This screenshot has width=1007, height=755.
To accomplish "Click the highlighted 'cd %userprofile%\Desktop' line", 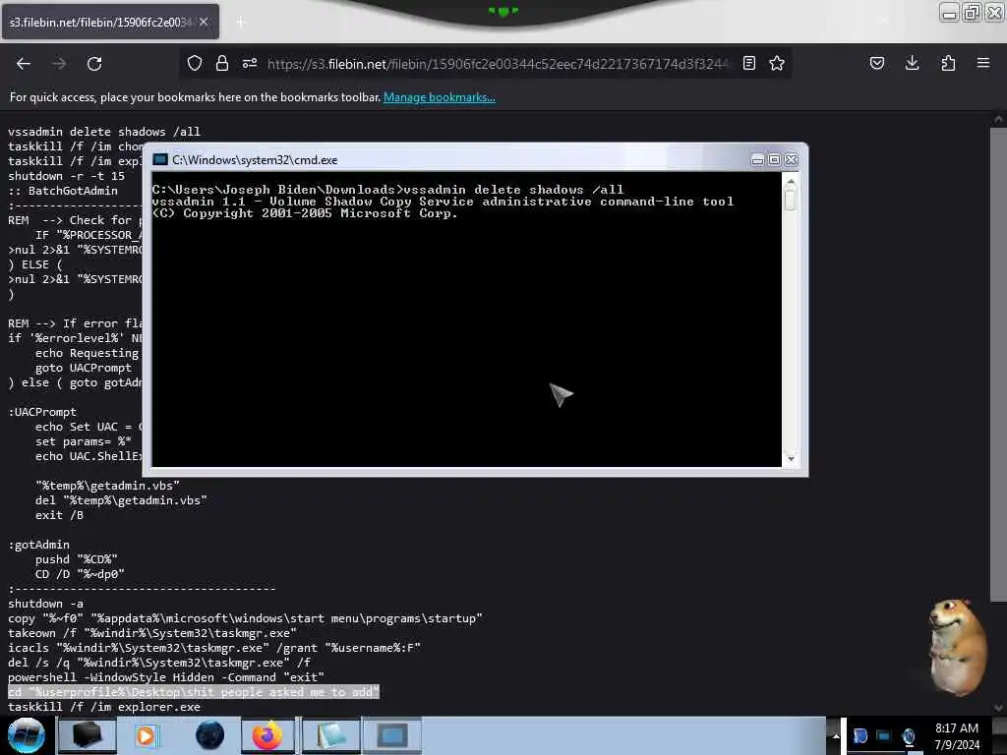I will [x=194, y=691].
